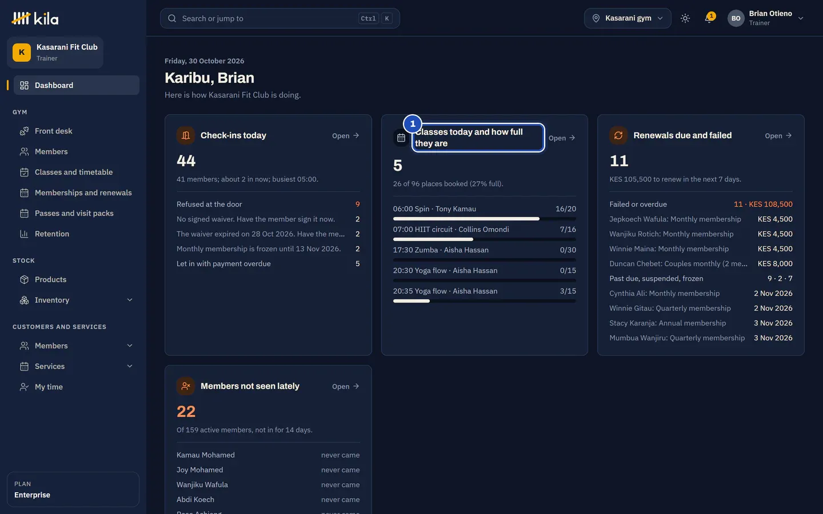823x514 pixels.
Task: Click the 07:00 HIIT circuit capacity bar
Action: (485, 239)
